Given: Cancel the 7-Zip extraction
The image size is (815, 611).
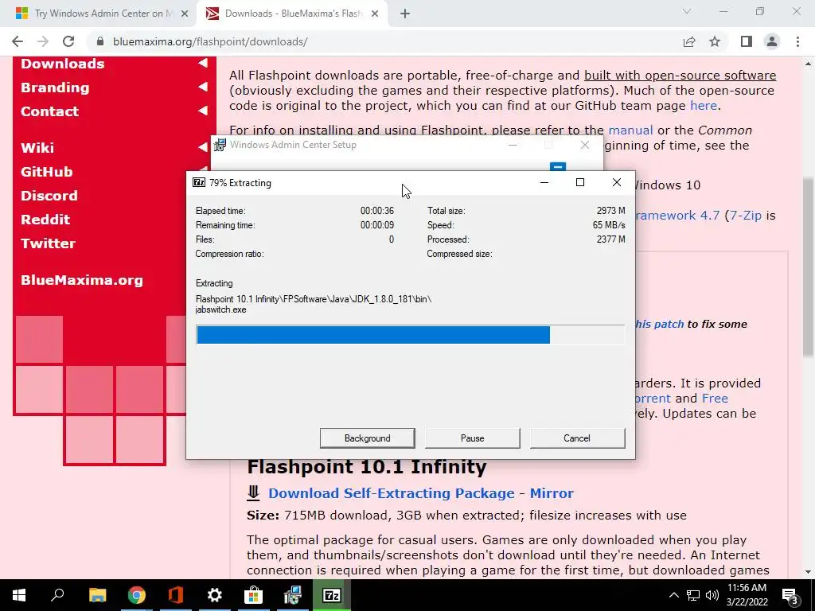Looking at the screenshot, I should coord(577,438).
